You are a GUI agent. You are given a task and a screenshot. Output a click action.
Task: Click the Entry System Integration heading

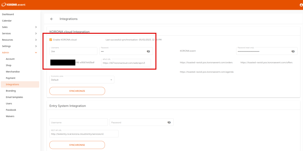pos(68,106)
